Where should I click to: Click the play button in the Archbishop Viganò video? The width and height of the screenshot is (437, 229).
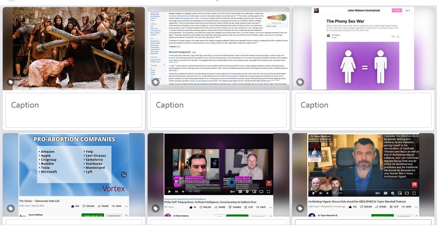click(x=314, y=193)
